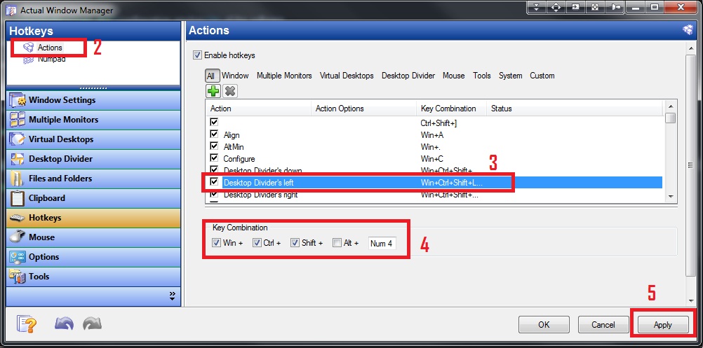Open Virtual Desktops section in left sidebar
703x348 pixels.
[x=94, y=139]
